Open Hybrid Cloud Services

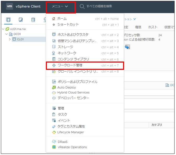point(73,92)
